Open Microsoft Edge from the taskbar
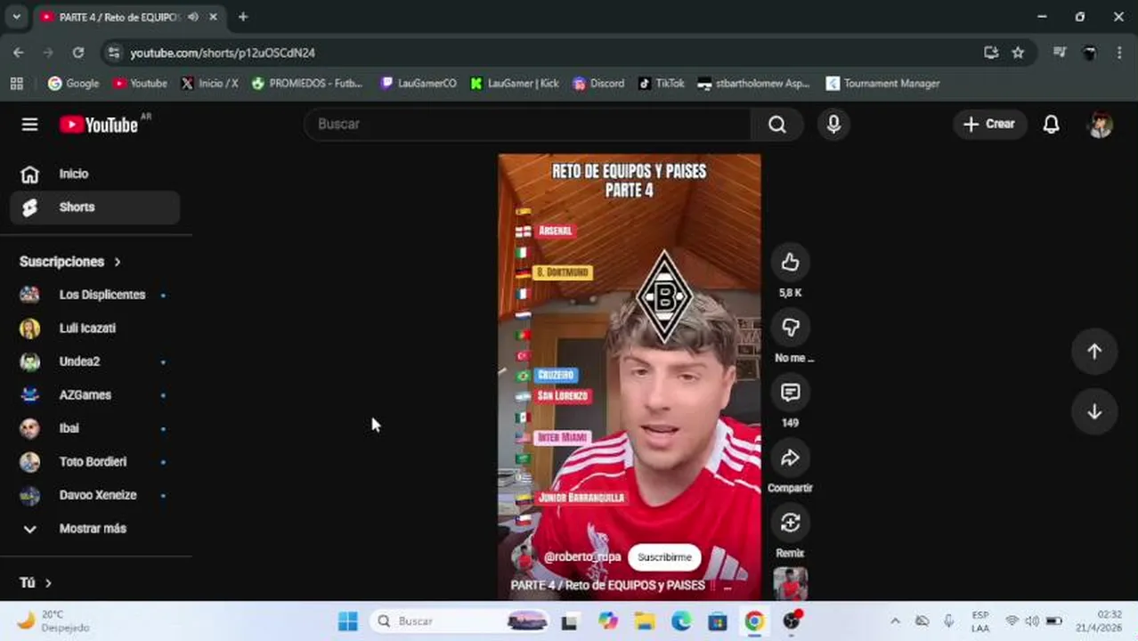Image resolution: width=1138 pixels, height=641 pixels. click(x=681, y=621)
